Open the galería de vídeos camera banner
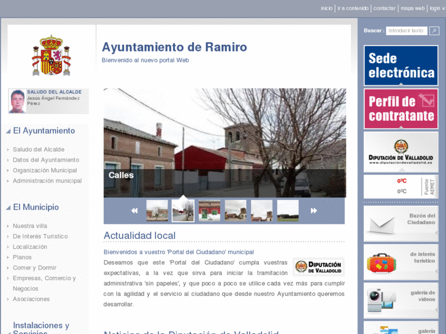The width and height of the screenshot is (446, 334). click(x=401, y=300)
